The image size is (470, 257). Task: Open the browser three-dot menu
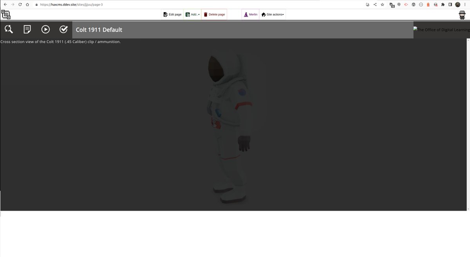[x=465, y=5]
